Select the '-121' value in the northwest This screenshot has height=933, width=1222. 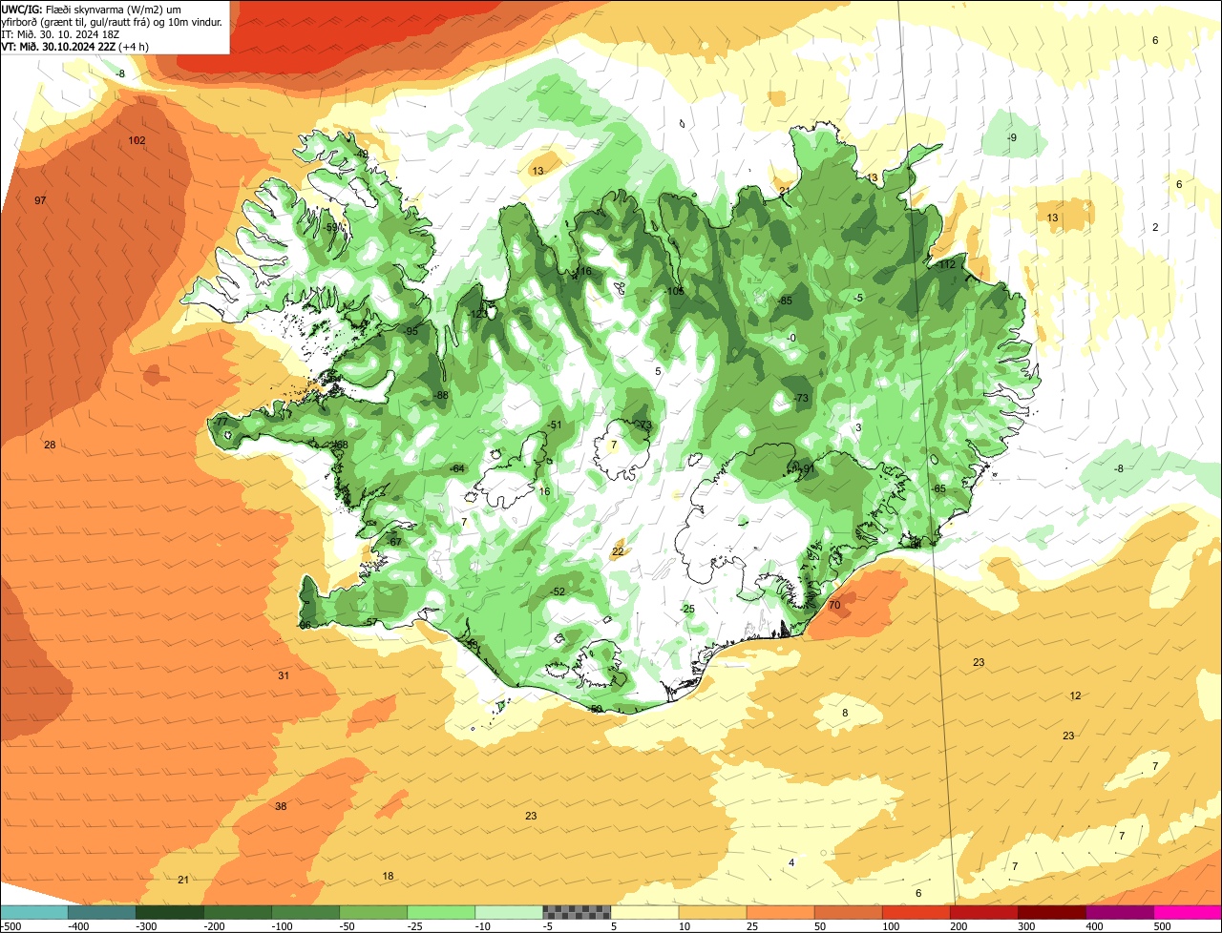pos(478,314)
